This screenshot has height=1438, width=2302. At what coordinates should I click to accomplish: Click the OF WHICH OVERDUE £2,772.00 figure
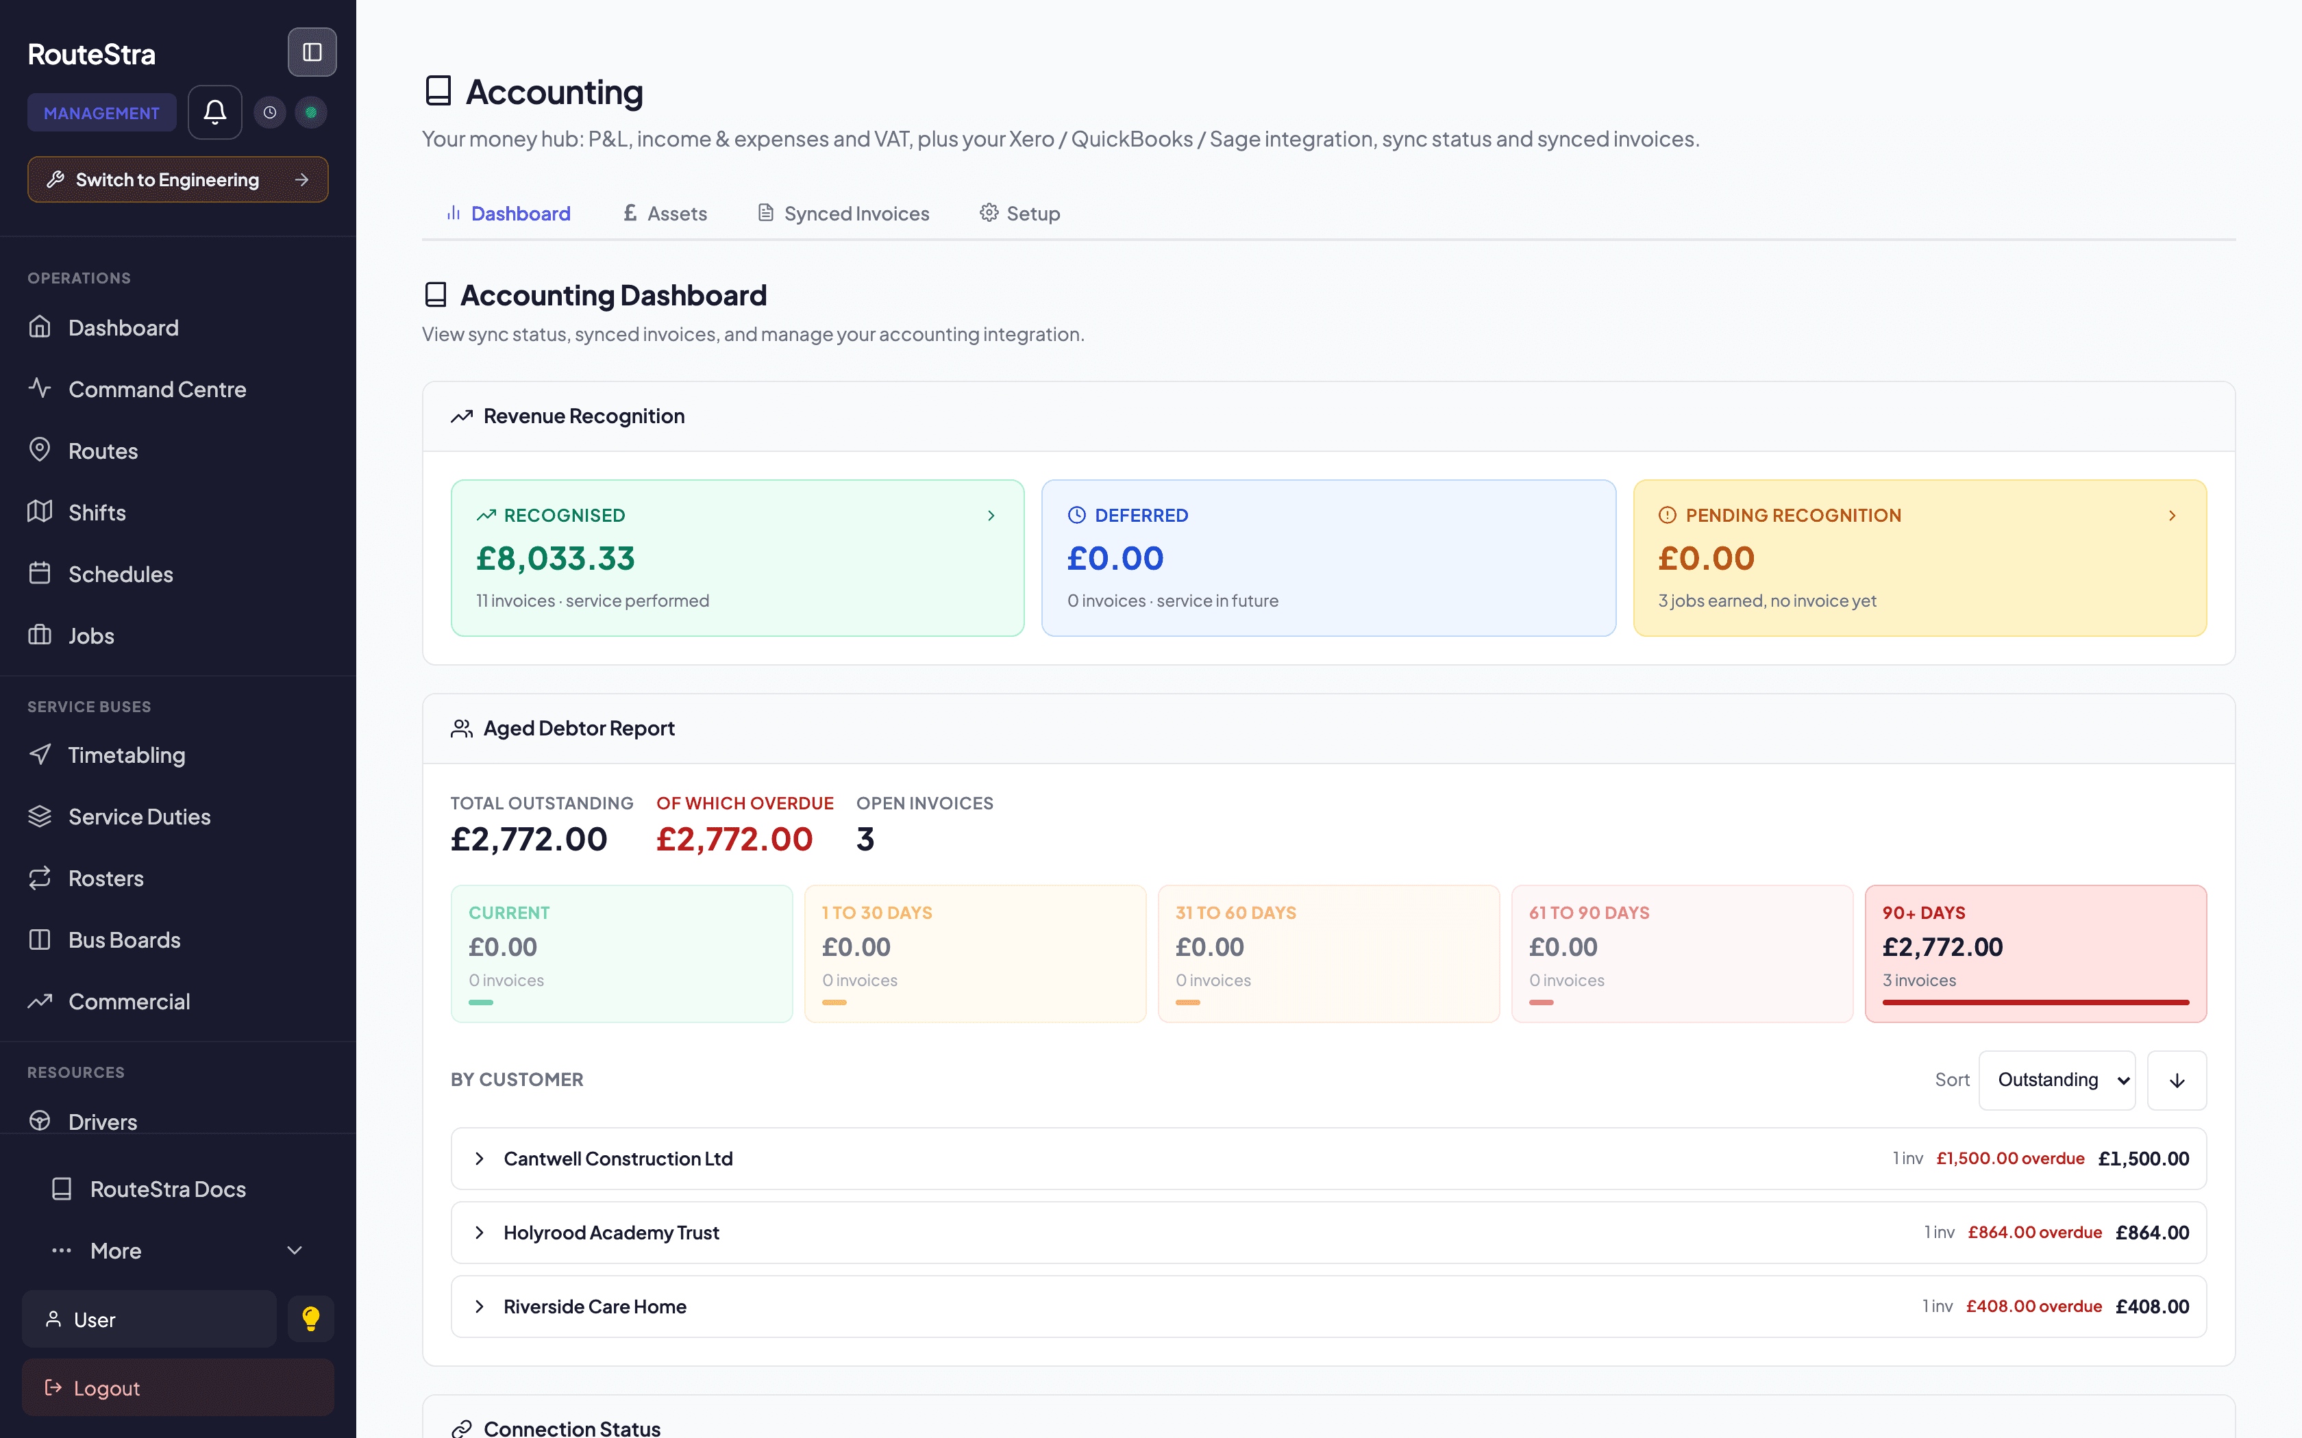point(734,839)
